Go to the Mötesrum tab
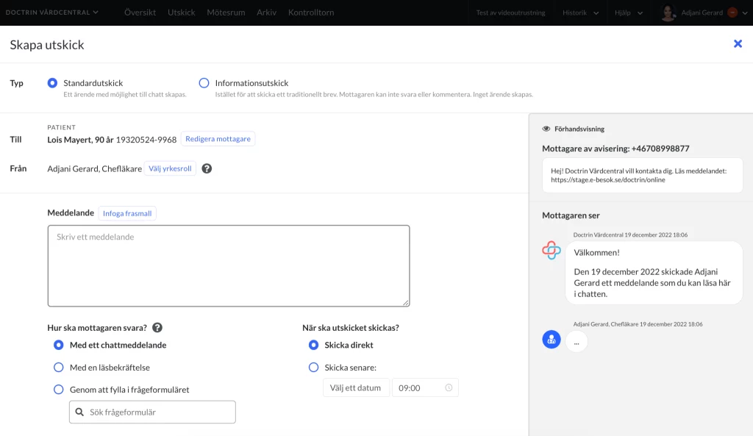Image resolution: width=753 pixels, height=436 pixels. pos(226,12)
